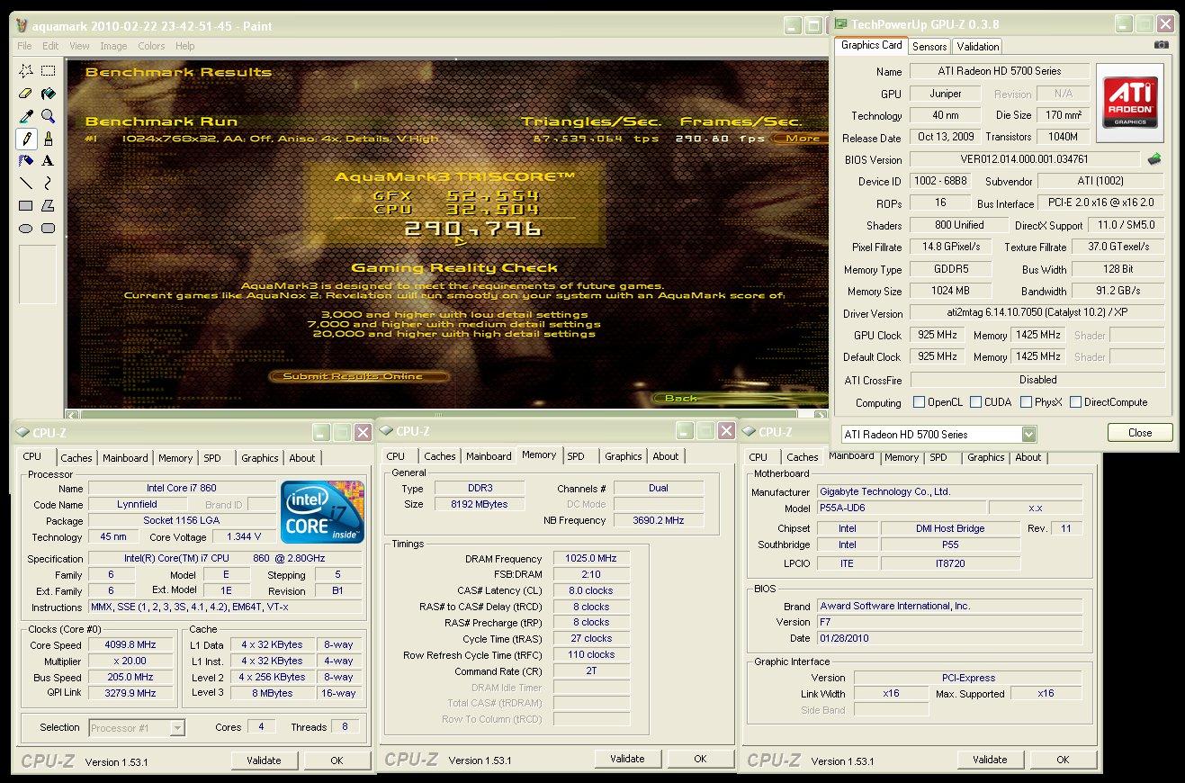Choose the Fill With Color bucket tool
The image size is (1185, 783).
pos(49,93)
